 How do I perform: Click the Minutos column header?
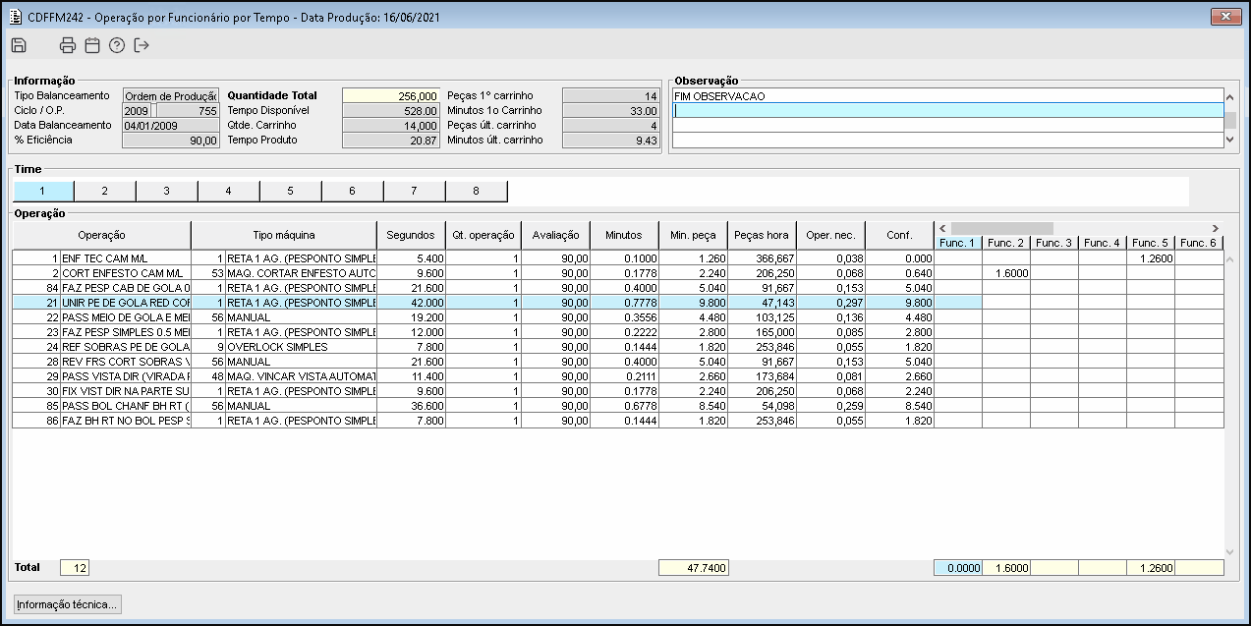[x=624, y=235]
